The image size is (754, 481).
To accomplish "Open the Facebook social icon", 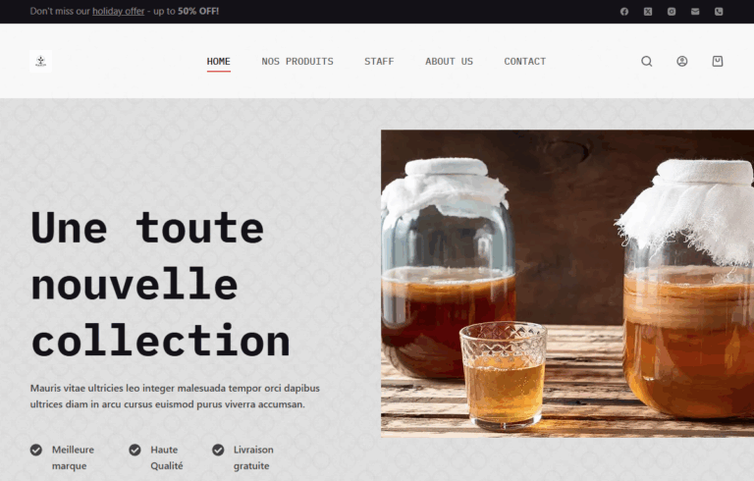I will (624, 12).
